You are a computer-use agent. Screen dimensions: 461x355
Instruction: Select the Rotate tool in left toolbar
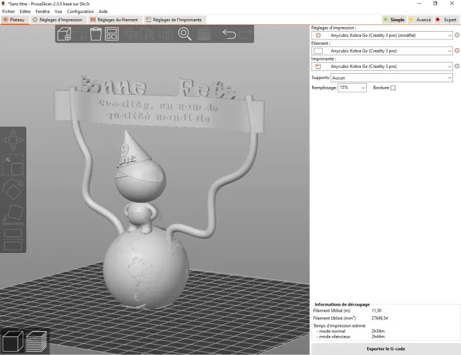click(13, 190)
